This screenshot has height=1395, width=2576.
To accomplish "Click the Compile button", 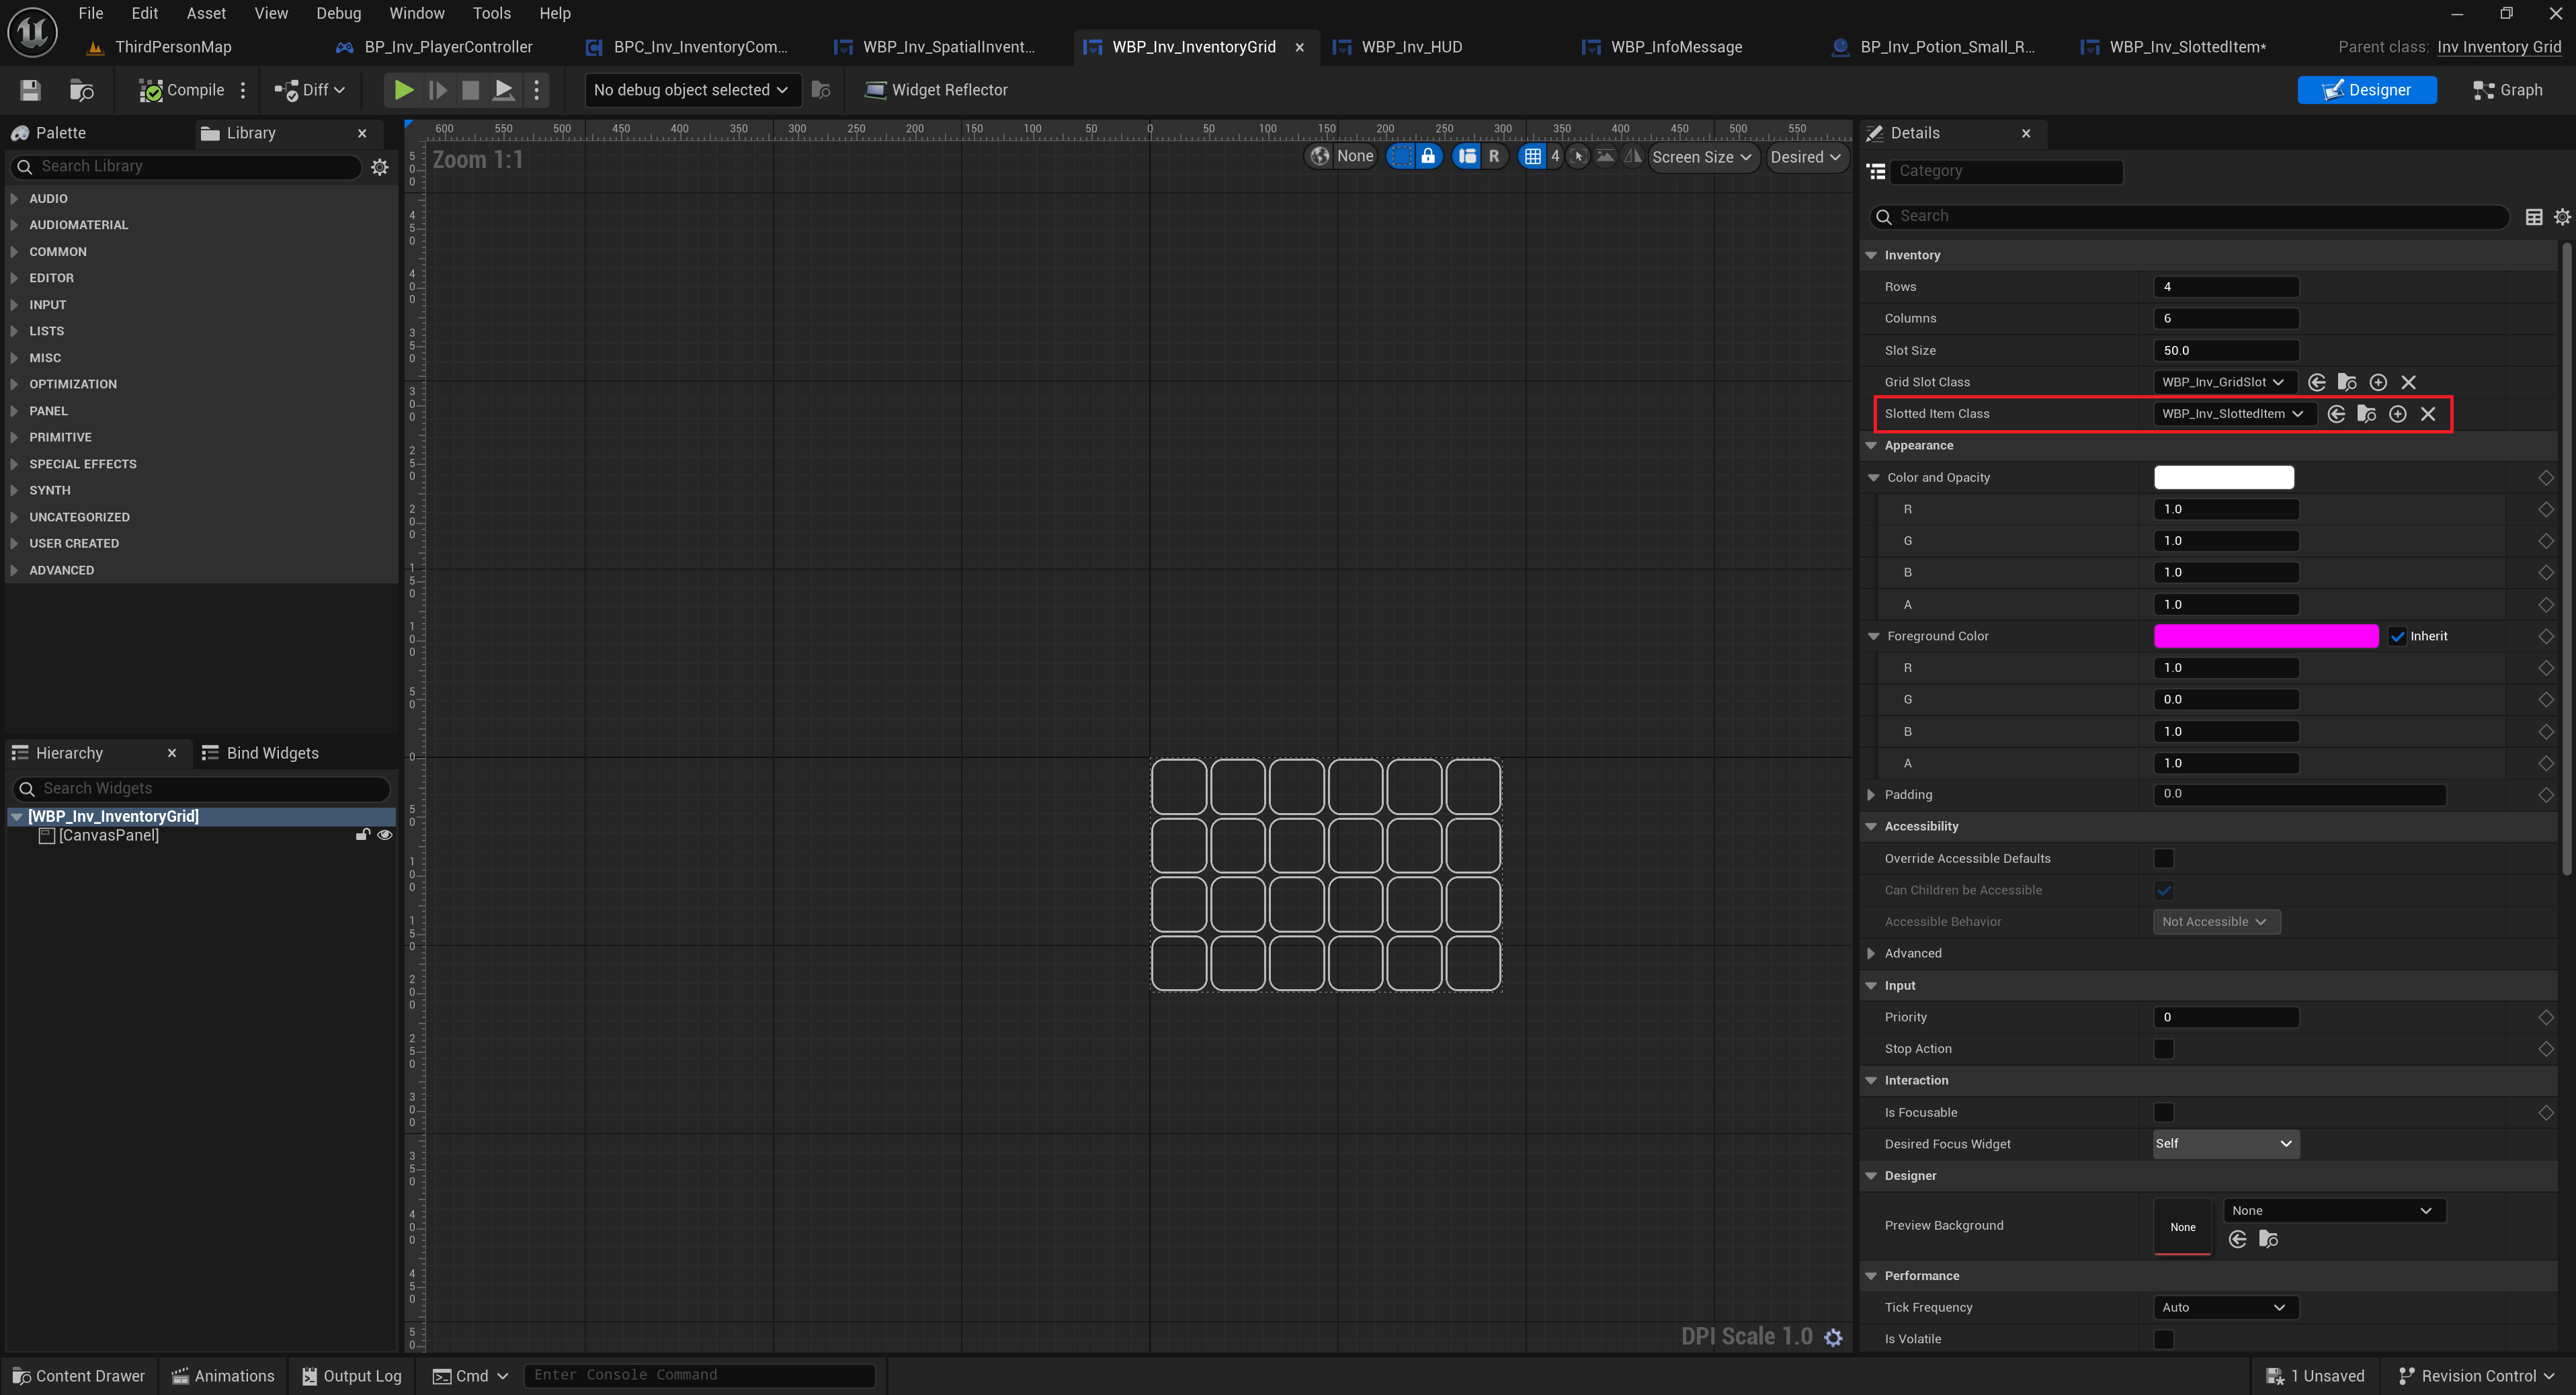I will tap(182, 90).
